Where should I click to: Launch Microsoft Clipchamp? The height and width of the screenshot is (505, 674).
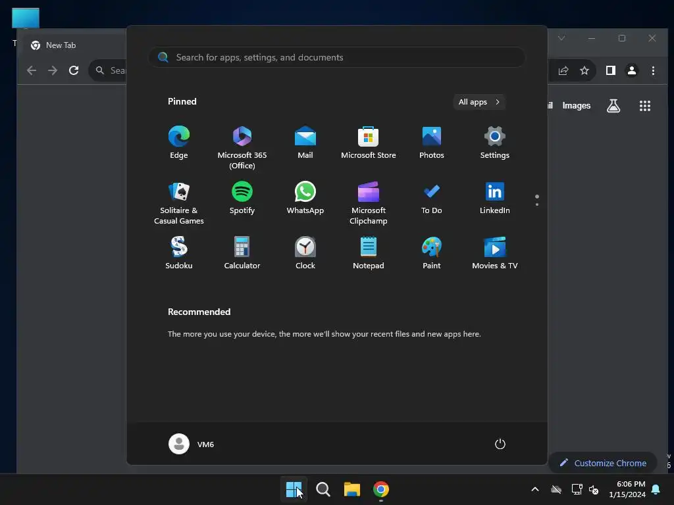[369, 203]
